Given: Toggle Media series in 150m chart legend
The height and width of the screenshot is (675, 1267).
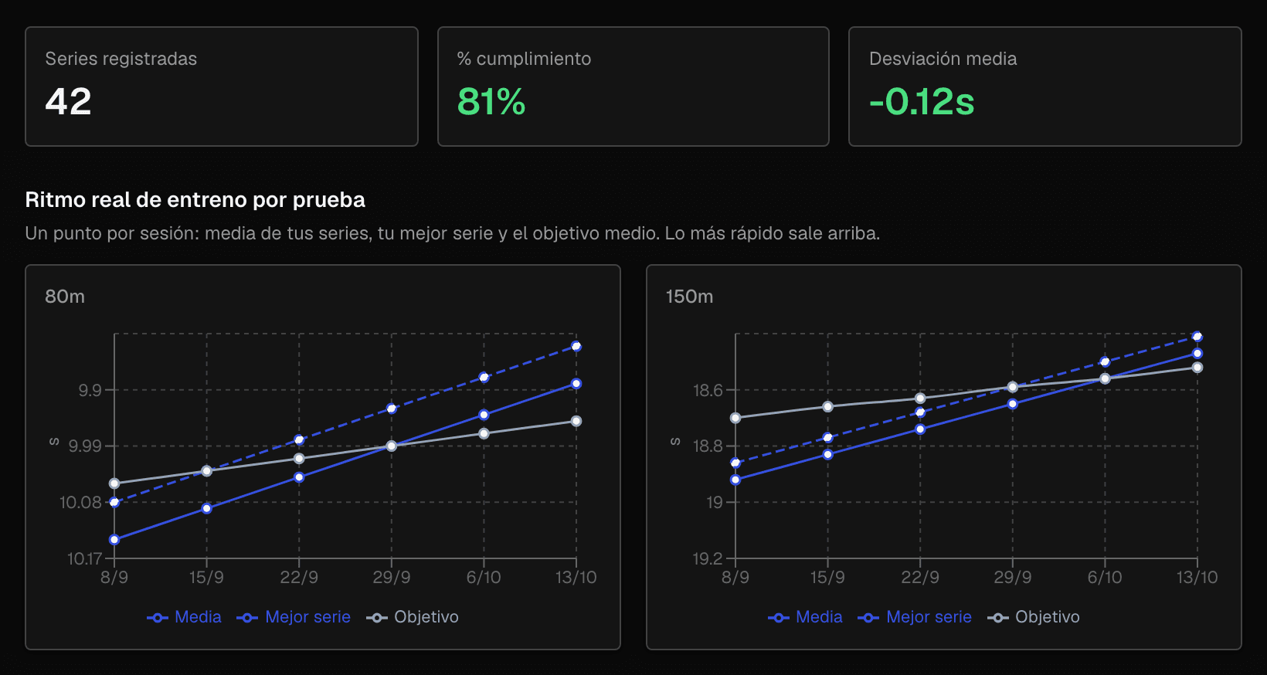Looking at the screenshot, I should click(805, 617).
